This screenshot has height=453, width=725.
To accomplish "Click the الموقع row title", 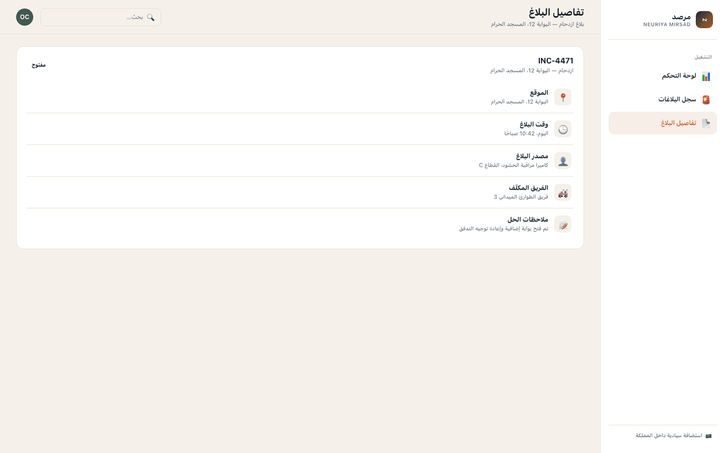I will (539, 93).
